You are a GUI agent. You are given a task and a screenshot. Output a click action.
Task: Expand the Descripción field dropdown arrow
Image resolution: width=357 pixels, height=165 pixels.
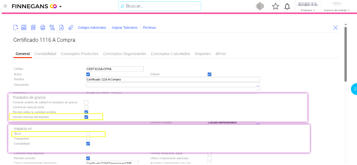coord(258,86)
